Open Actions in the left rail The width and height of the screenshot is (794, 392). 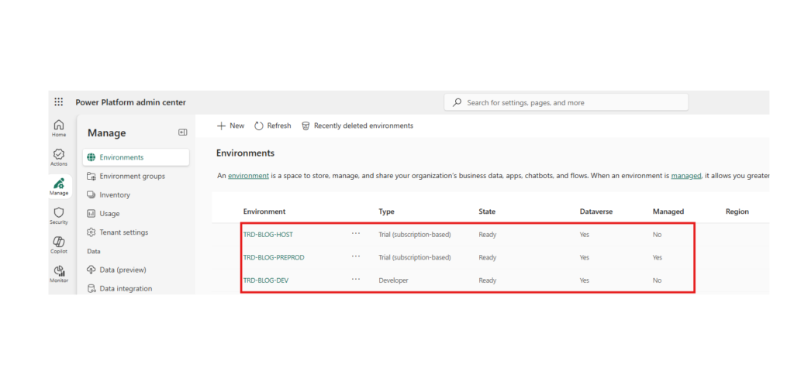(x=59, y=157)
